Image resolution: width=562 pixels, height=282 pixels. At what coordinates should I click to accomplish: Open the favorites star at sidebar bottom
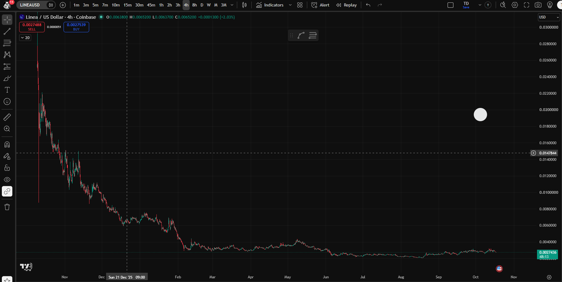pos(7,279)
